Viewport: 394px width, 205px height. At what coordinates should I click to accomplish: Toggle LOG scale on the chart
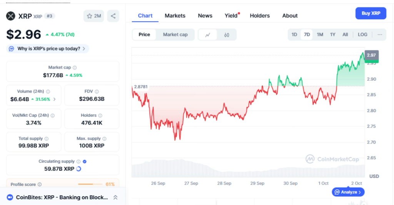point(362,35)
